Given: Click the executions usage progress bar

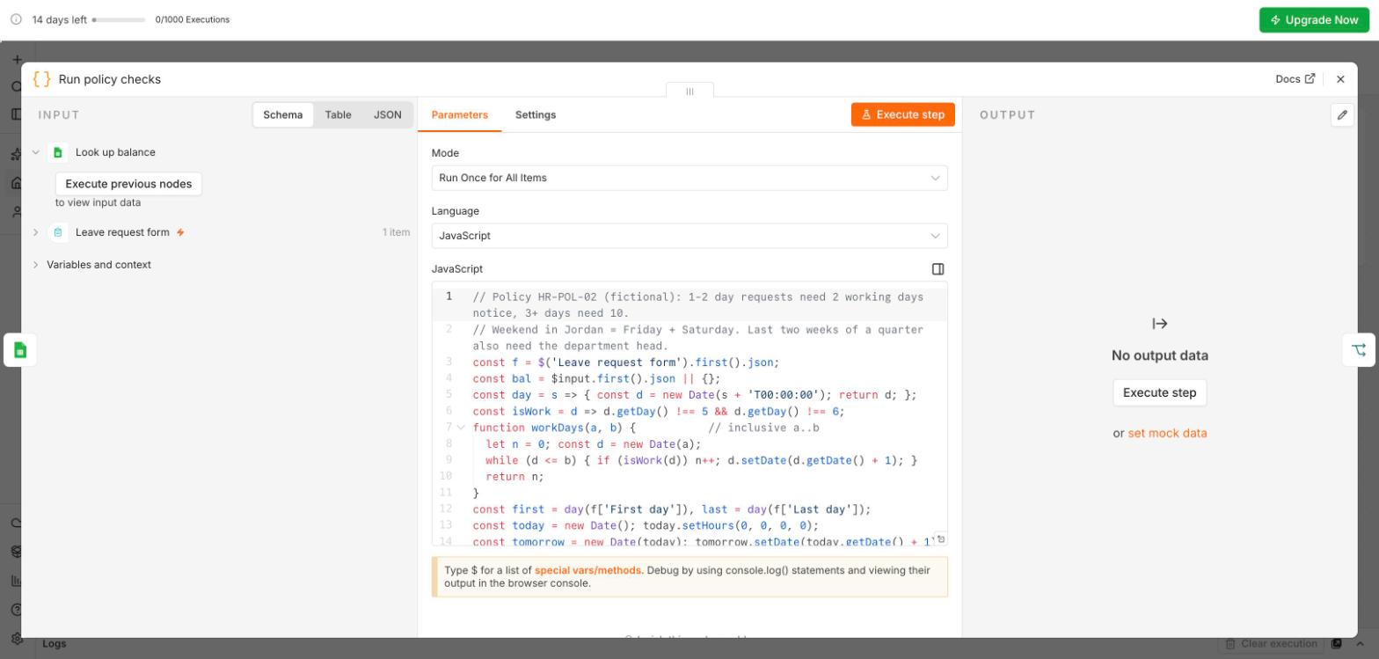Looking at the screenshot, I should [x=120, y=19].
